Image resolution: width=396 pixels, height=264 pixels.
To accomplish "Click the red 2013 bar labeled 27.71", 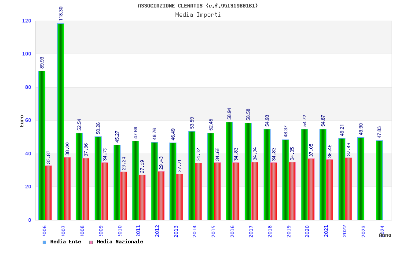I will click(180, 197).
